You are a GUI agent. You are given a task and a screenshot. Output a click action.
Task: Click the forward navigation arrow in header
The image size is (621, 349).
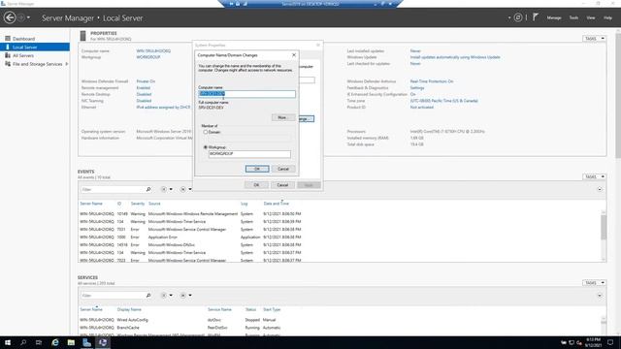pyautogui.click(x=21, y=17)
